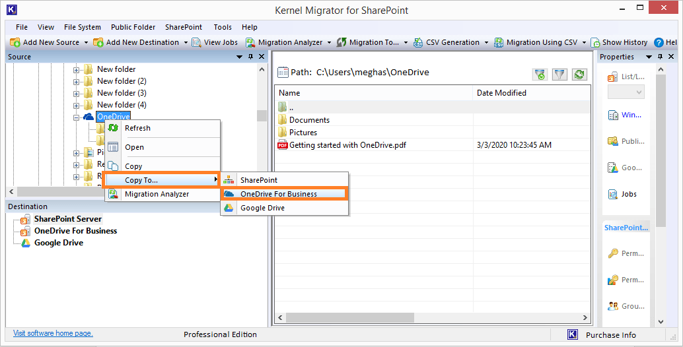Open the SharePoint menu

184,27
